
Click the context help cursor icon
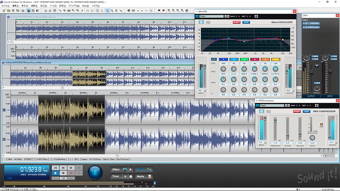click(x=37, y=10)
